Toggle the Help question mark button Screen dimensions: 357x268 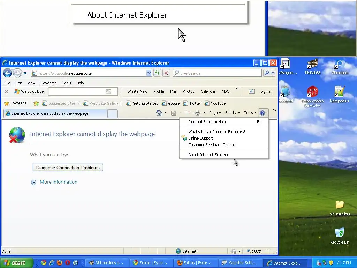[264, 113]
